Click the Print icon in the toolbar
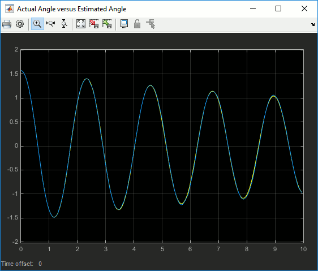 pyautogui.click(x=7, y=24)
